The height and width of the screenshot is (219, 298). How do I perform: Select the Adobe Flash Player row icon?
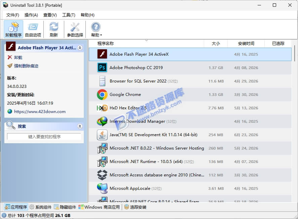click(x=102, y=54)
